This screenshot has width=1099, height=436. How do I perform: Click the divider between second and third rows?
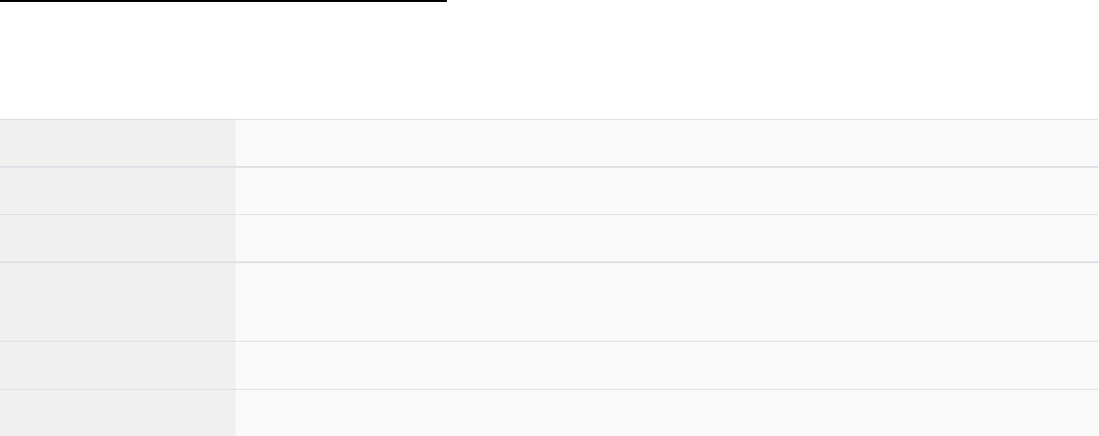550,214
